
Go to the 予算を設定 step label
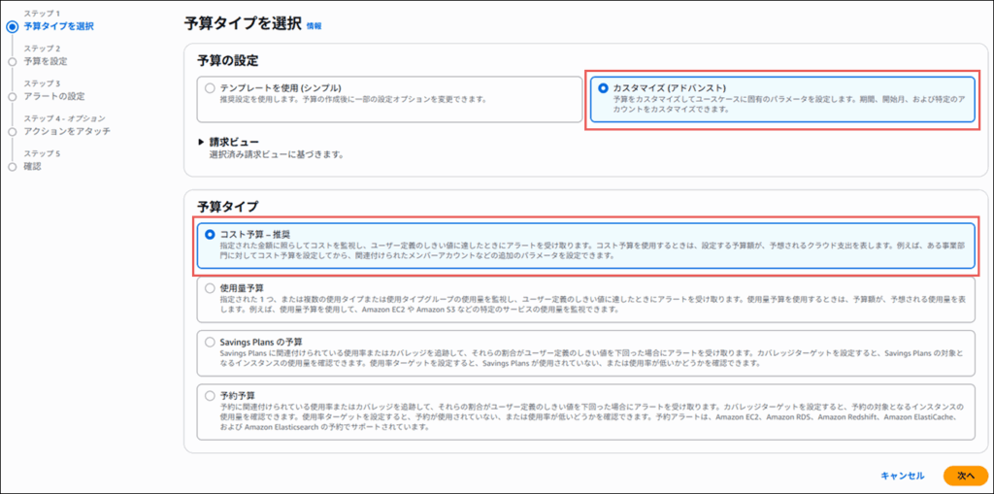tap(46, 61)
